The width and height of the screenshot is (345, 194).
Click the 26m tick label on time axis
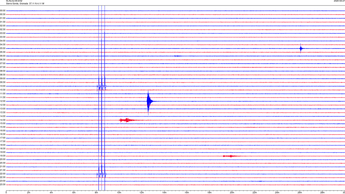coord(300,193)
